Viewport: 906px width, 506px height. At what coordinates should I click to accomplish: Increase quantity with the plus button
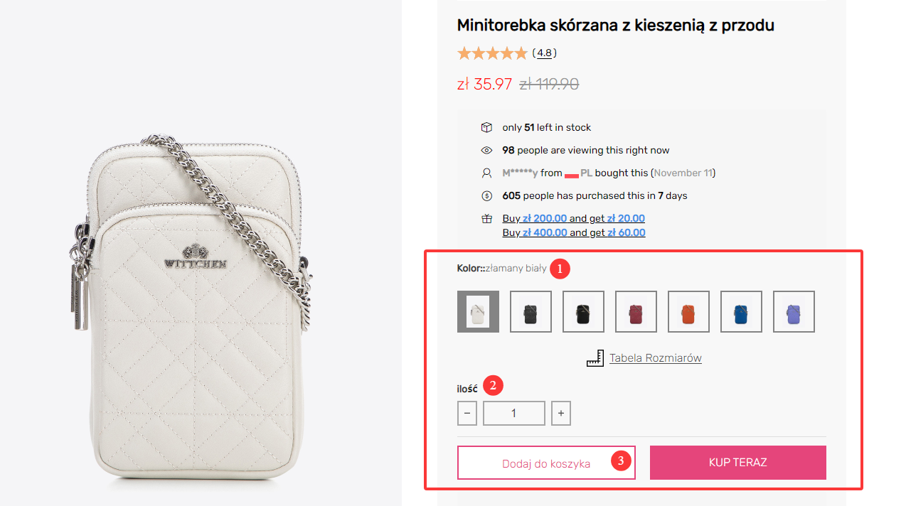point(560,413)
